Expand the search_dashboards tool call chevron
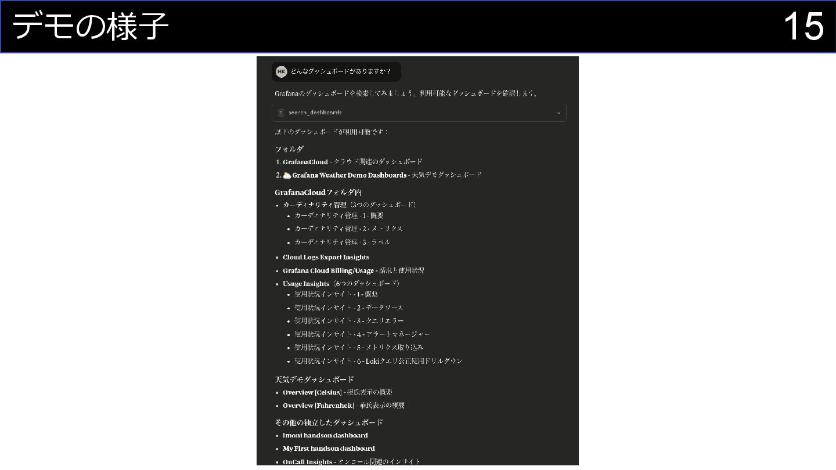Screen dimensions: 836x470 tap(558, 113)
